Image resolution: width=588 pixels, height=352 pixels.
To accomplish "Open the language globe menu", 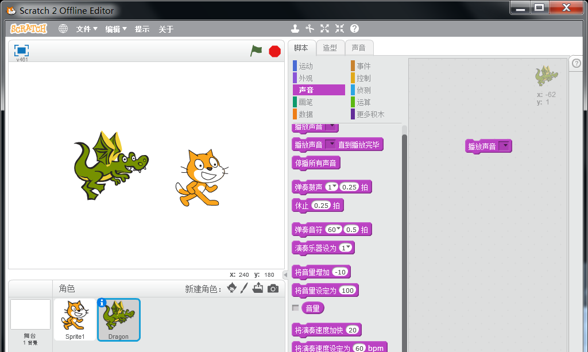I will (63, 29).
